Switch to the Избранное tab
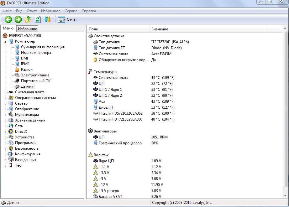This screenshot has height=207, width=289. pos(27,29)
